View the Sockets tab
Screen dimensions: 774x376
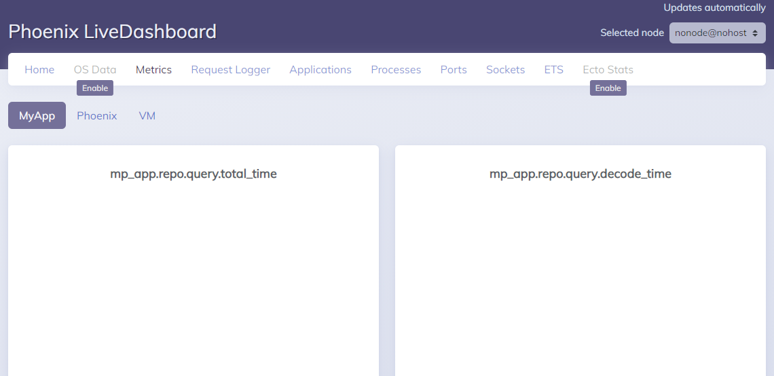[x=505, y=70]
